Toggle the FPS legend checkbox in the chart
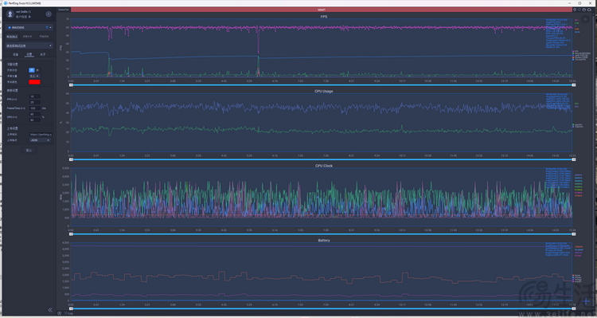Viewport: 597px width, 318px height. click(x=573, y=51)
